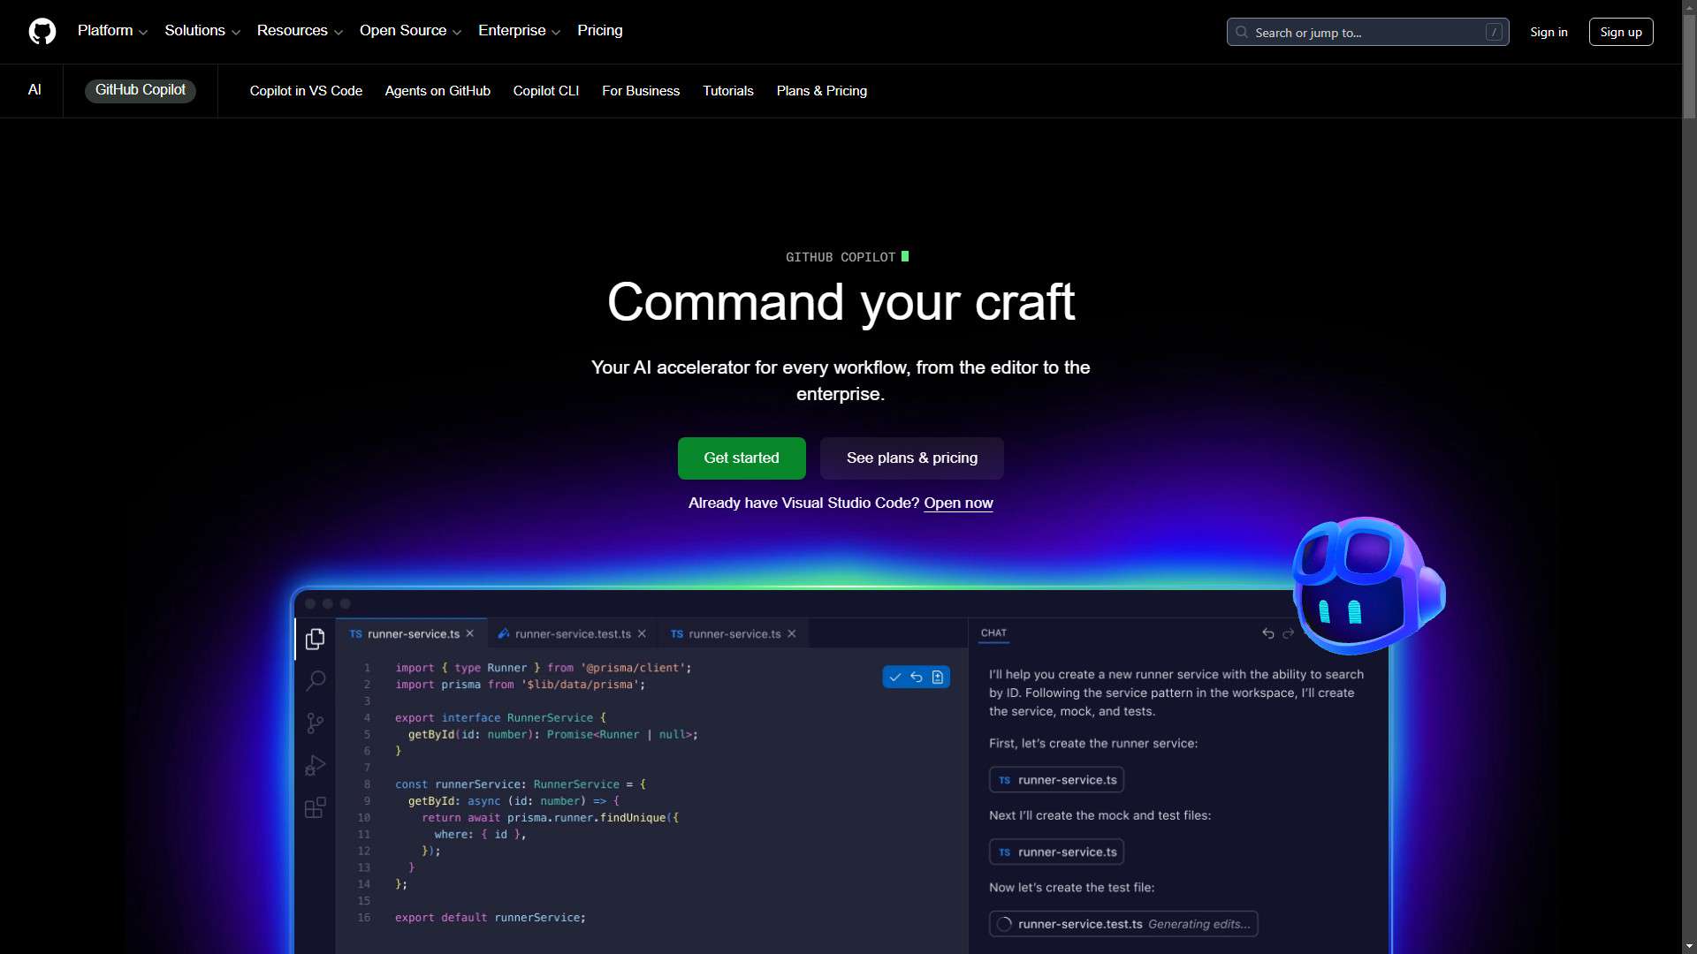Close the first runner-service.ts editor tab
1697x954 pixels.
point(470,634)
